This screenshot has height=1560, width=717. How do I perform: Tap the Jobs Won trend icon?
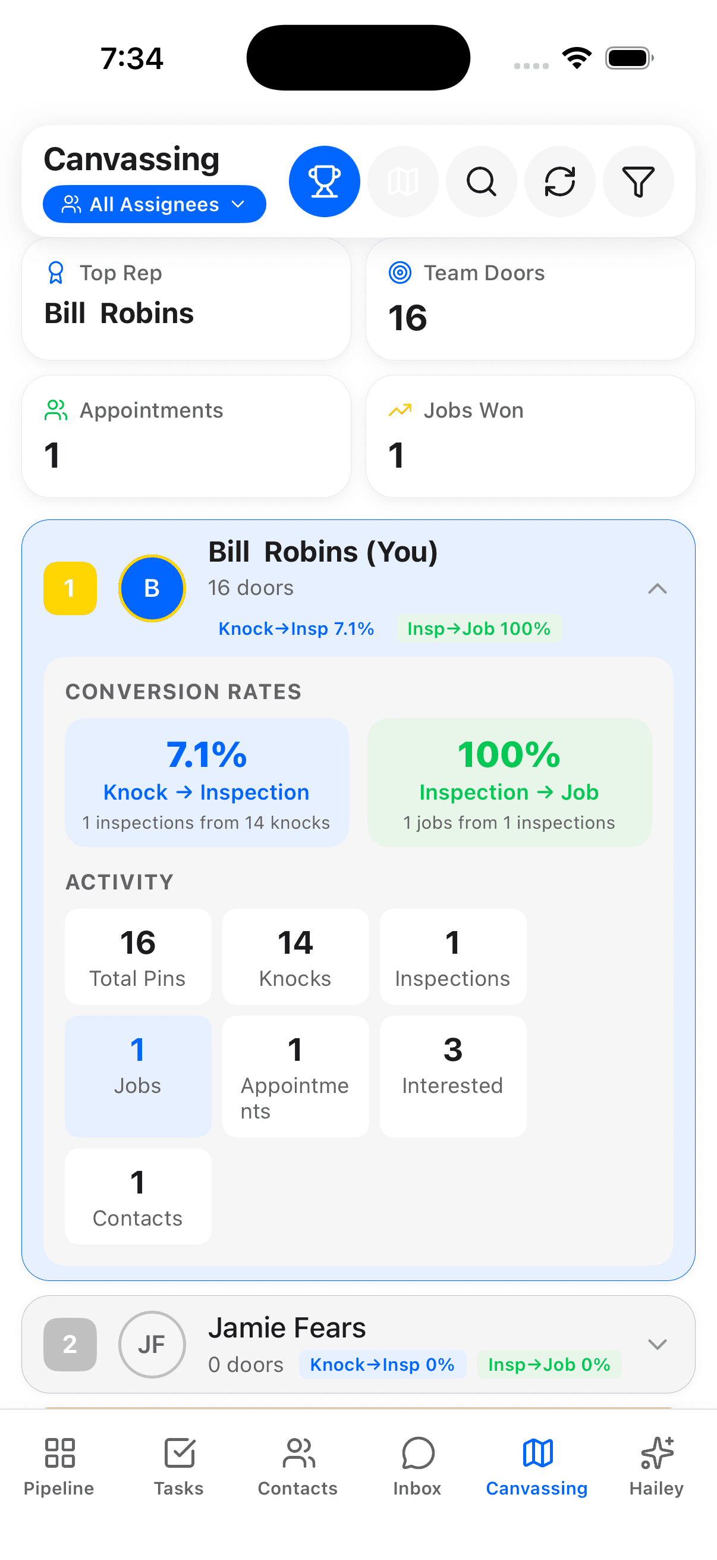pos(400,410)
